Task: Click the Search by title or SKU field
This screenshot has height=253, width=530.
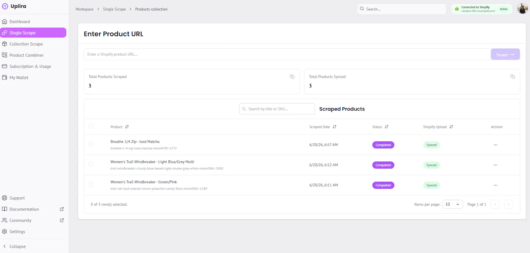Action: tap(277, 109)
